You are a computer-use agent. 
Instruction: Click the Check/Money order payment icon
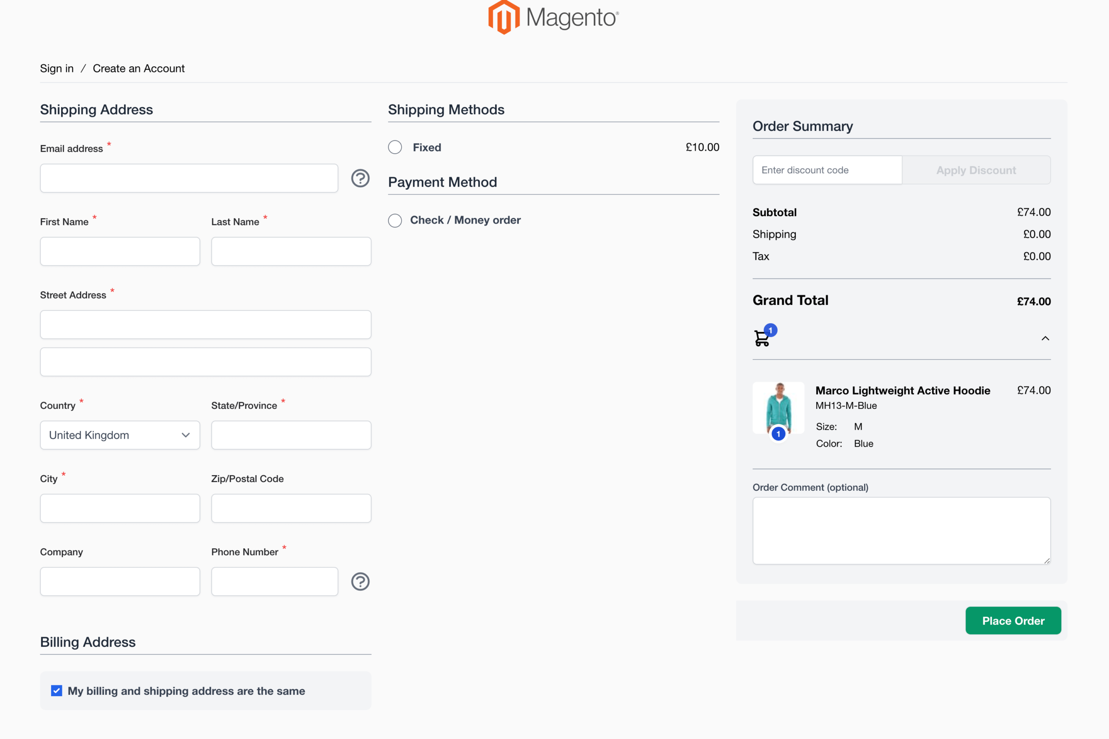(396, 219)
